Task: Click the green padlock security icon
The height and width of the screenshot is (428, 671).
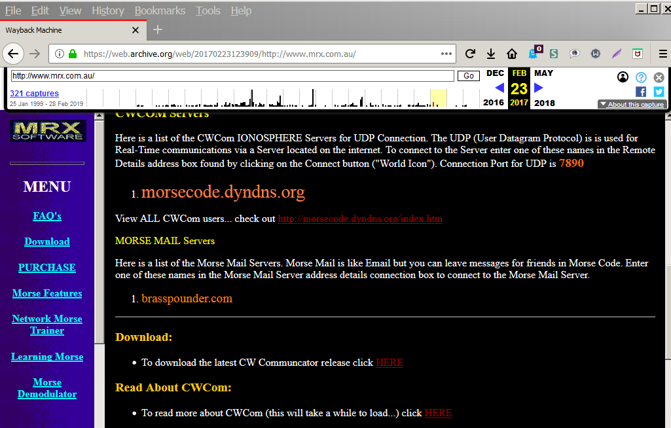Action: pyautogui.click(x=73, y=54)
